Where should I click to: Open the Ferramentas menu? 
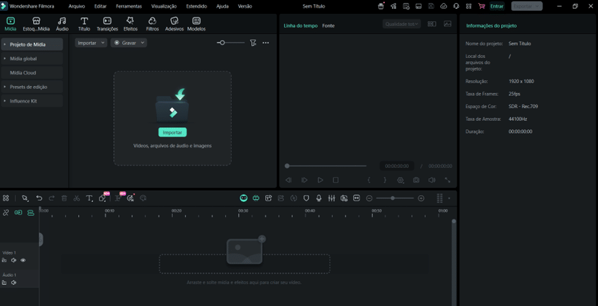tap(129, 6)
